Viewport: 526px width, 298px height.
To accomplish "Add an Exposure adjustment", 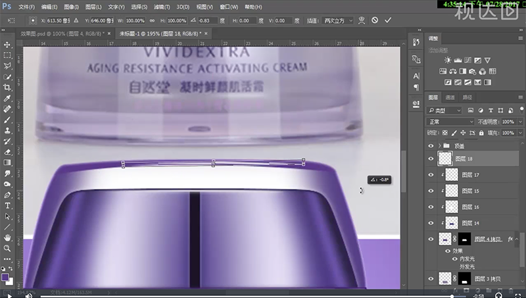I will coord(478,61).
